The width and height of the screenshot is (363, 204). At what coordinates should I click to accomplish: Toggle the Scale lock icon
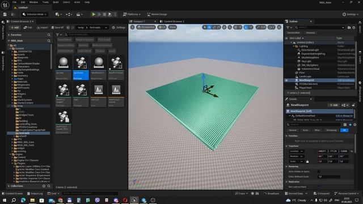coord(307,161)
